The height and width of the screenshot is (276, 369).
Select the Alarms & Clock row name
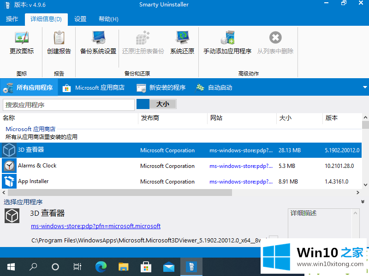[37, 166]
